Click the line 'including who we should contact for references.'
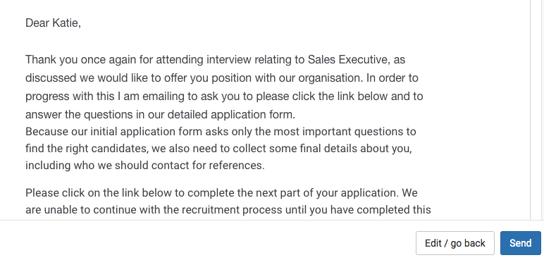This screenshot has width=544, height=260. click(145, 166)
